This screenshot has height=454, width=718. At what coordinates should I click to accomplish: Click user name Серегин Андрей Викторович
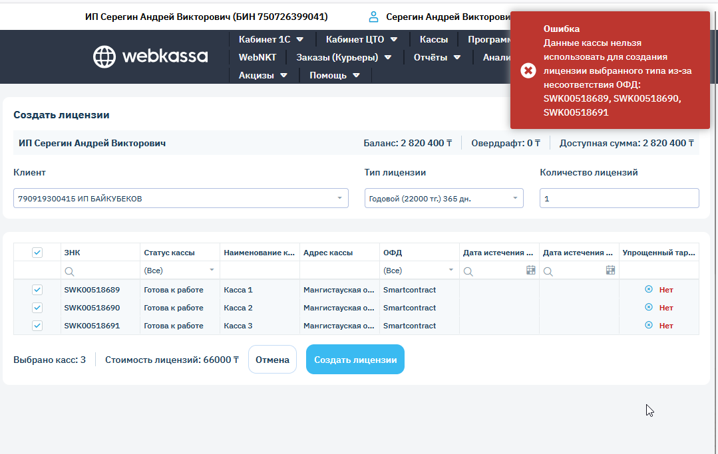click(x=449, y=17)
